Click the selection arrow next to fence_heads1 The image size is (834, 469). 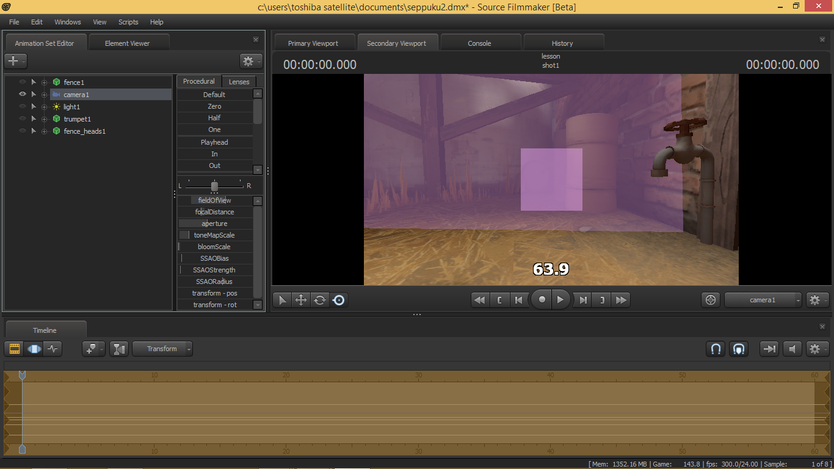[x=34, y=131]
